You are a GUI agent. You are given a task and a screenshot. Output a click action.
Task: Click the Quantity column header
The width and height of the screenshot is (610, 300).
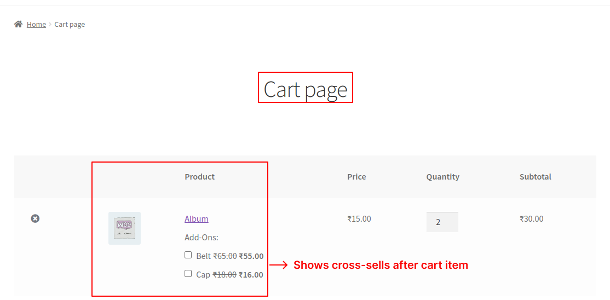(x=442, y=177)
